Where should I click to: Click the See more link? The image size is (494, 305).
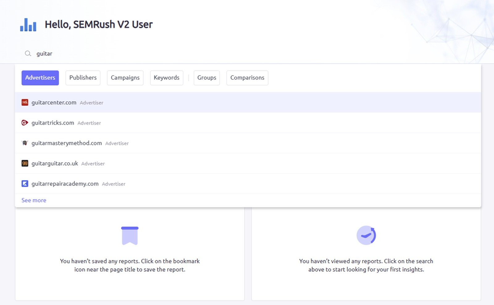click(34, 200)
